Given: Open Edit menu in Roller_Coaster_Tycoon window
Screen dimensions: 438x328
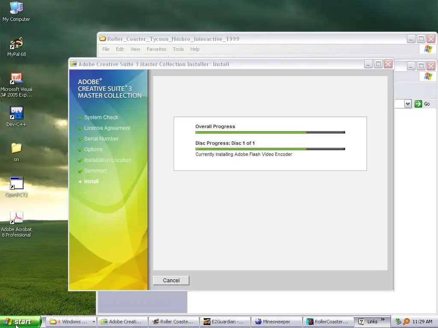Looking at the screenshot, I should click(120, 49).
